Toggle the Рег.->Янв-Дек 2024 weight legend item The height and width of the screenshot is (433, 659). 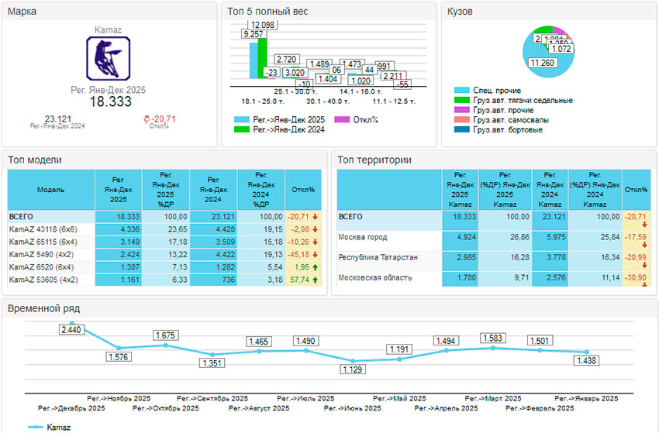pyautogui.click(x=241, y=130)
